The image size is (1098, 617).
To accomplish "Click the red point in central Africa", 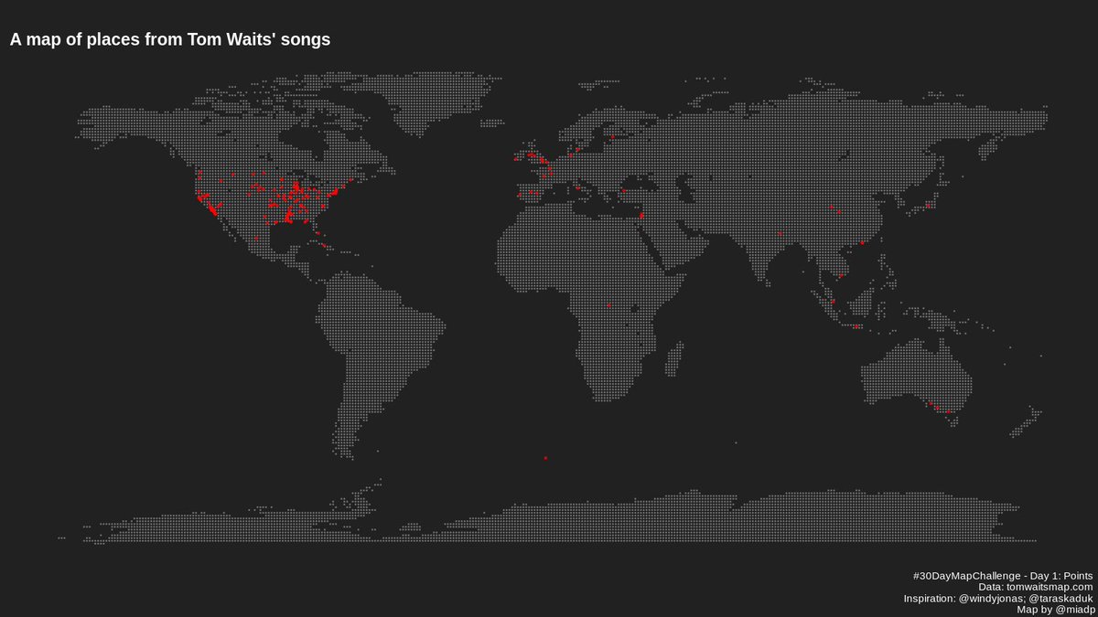I will (x=608, y=304).
